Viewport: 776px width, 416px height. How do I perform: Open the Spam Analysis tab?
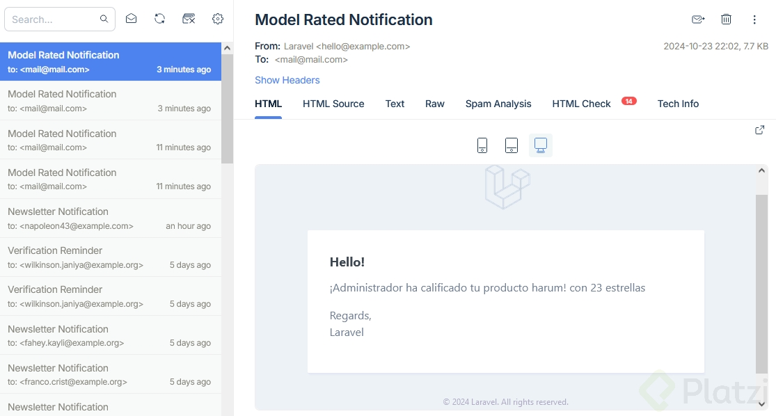coord(498,104)
